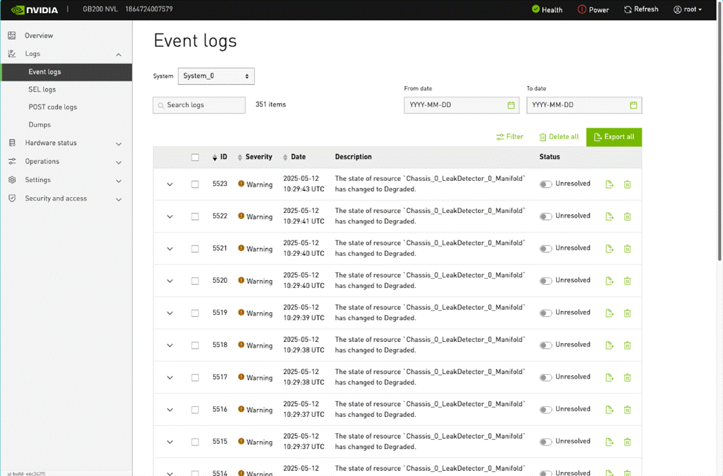The image size is (723, 476).
Task: Click into the Search logs field
Action: coord(199,105)
